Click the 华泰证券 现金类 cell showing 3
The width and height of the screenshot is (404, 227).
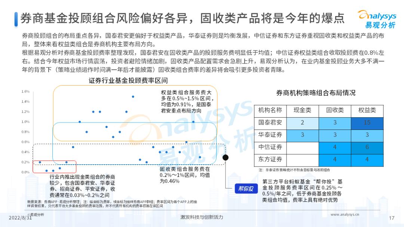click(303, 135)
